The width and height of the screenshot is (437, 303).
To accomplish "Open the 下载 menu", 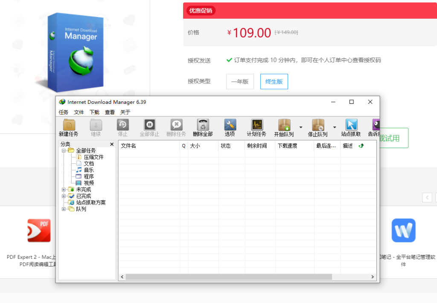I will [94, 112].
